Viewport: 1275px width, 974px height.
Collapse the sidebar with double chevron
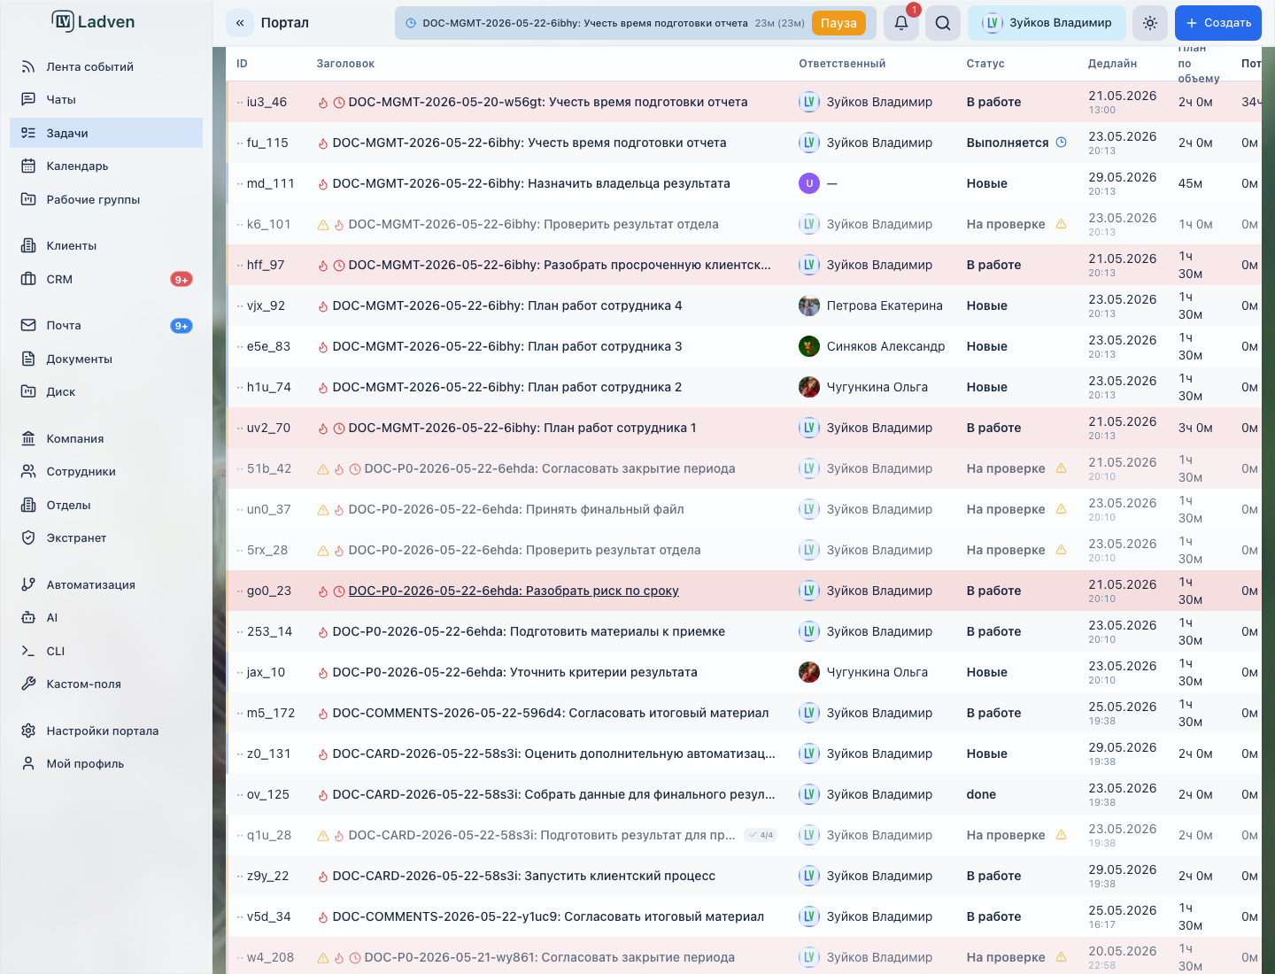(x=240, y=23)
